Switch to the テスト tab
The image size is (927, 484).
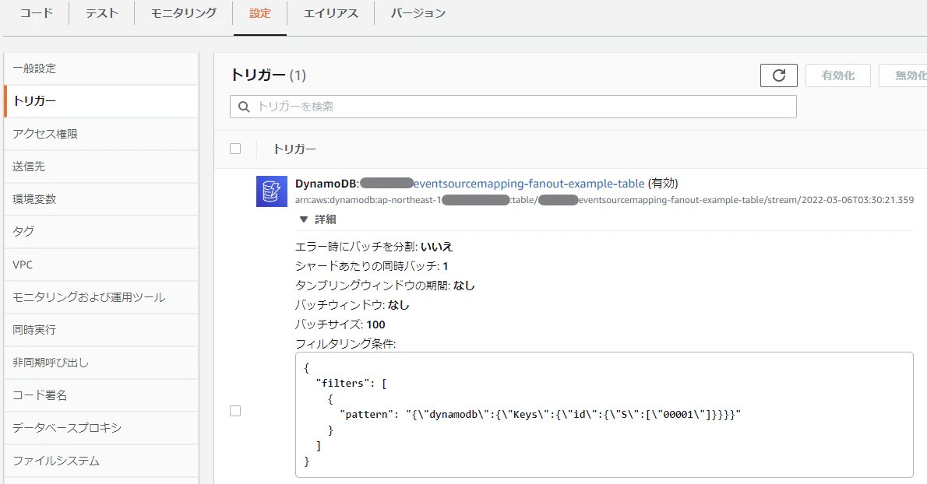pyautogui.click(x=102, y=13)
